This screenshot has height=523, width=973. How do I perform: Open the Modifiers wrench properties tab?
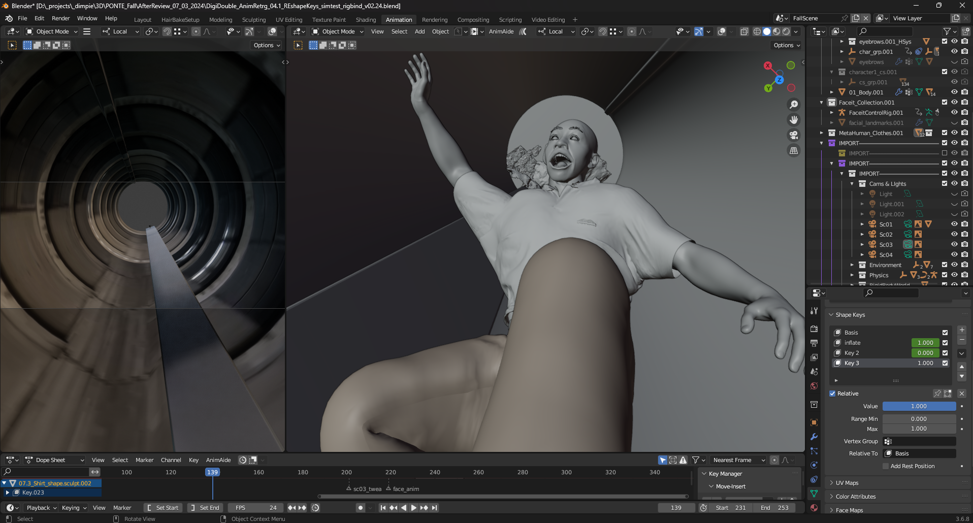814,437
